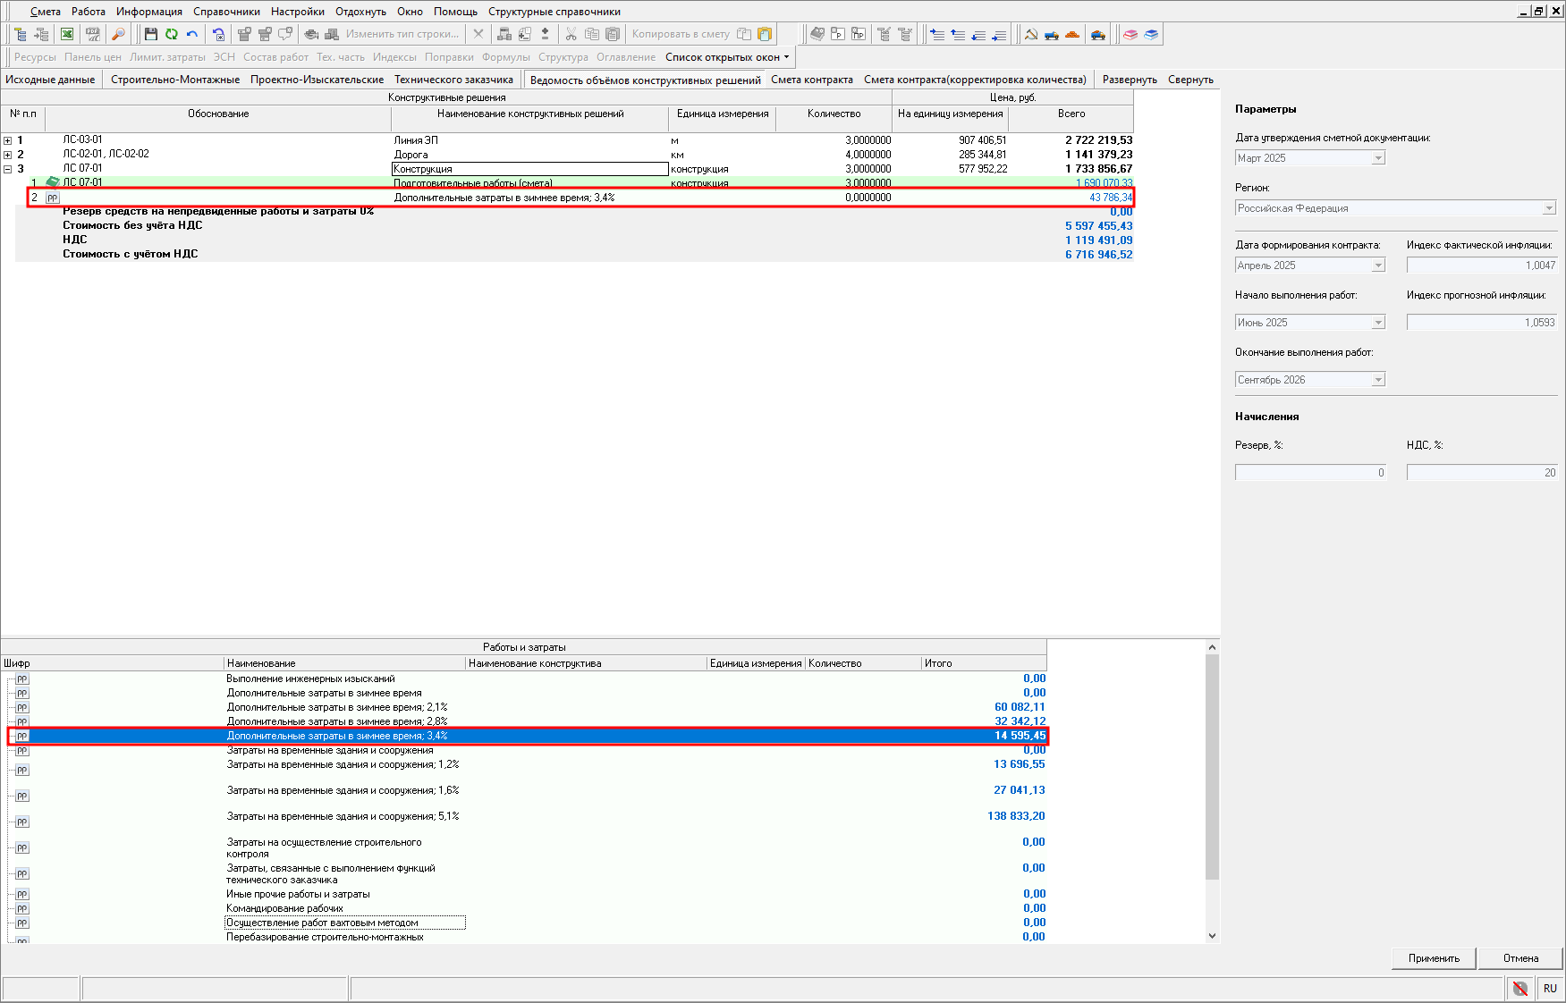Export to Excel using the green spreadsheet icon
The height and width of the screenshot is (1003, 1566).
tap(67, 34)
